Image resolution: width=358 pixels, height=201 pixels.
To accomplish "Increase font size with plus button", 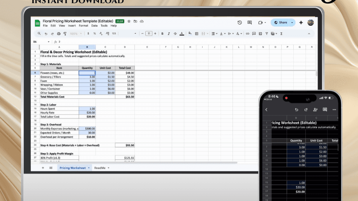I will tap(155, 33).
